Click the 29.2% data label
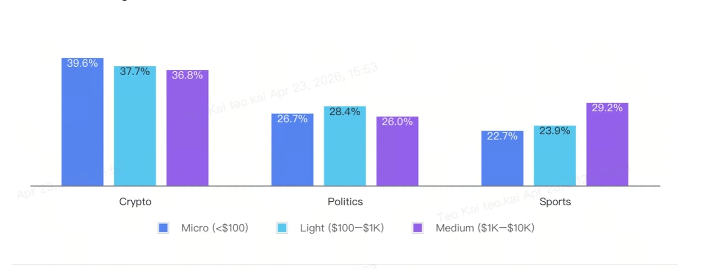The height and width of the screenshot is (278, 703). [607, 108]
